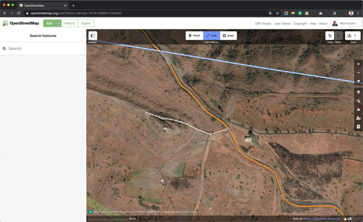363x222 pixels.
Task: Toggle the Inspect sidebar panel
Action: pos(93,36)
